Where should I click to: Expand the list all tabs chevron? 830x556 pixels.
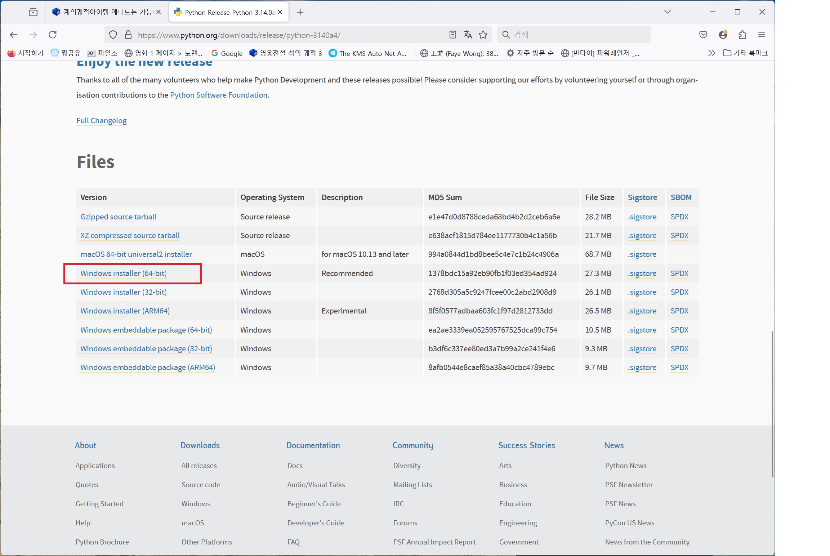pyautogui.click(x=667, y=12)
